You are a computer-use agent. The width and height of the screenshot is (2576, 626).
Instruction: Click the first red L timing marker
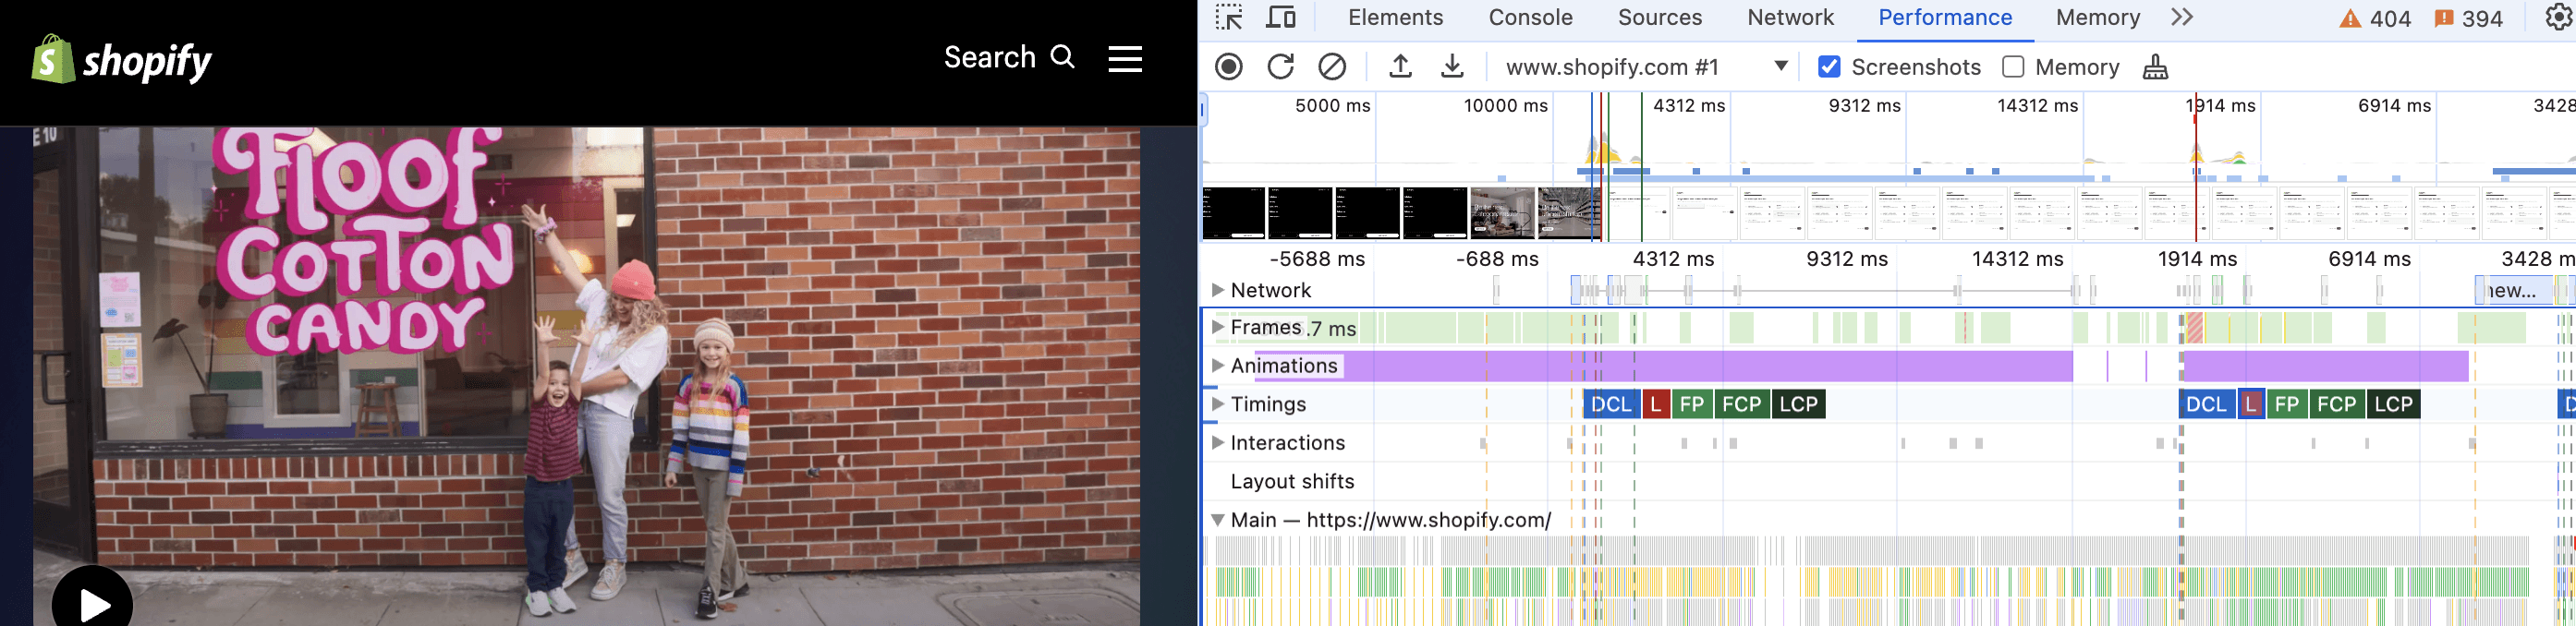[1656, 404]
